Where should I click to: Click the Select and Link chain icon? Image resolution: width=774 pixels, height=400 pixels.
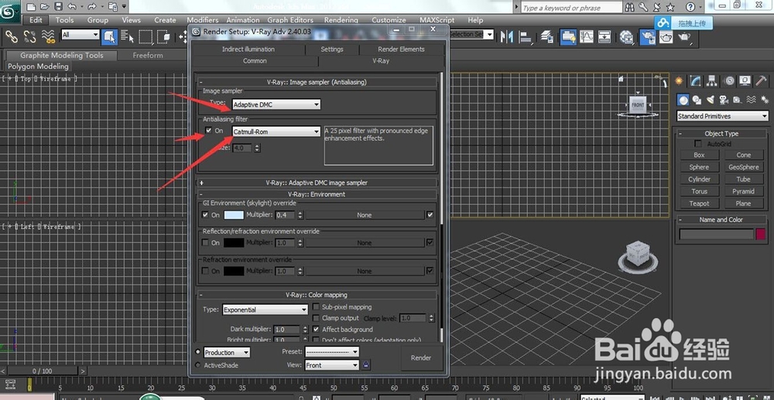point(12,36)
